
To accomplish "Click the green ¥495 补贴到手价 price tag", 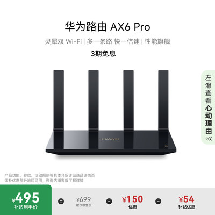I will point(26,200).
